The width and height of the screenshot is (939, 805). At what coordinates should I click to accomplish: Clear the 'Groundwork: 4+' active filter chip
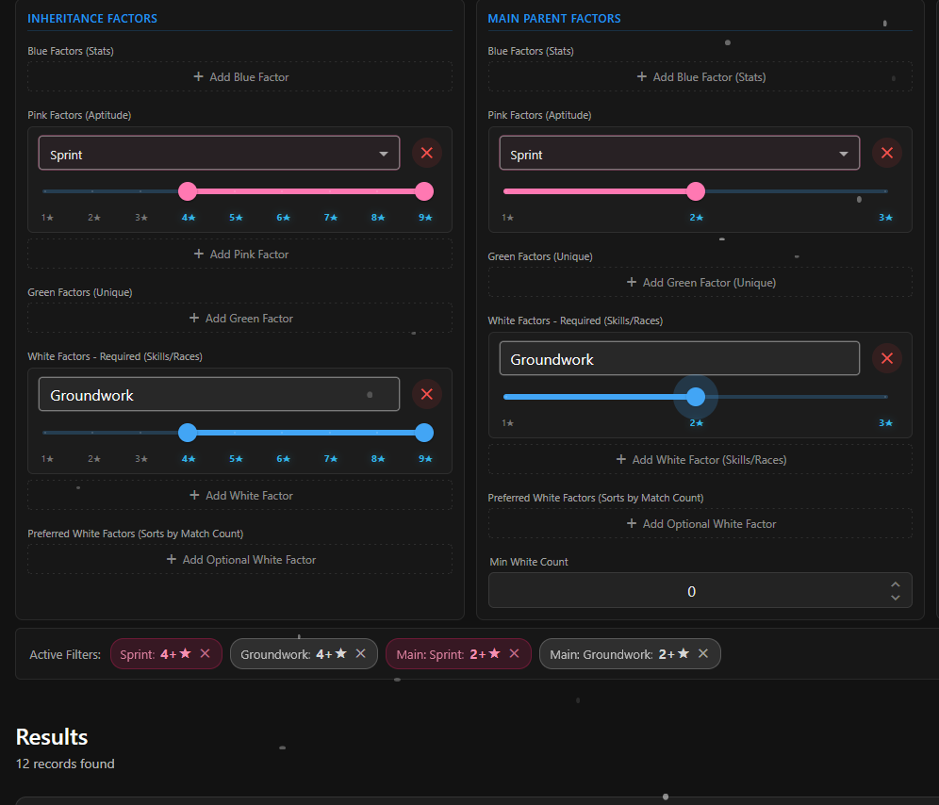tap(360, 653)
